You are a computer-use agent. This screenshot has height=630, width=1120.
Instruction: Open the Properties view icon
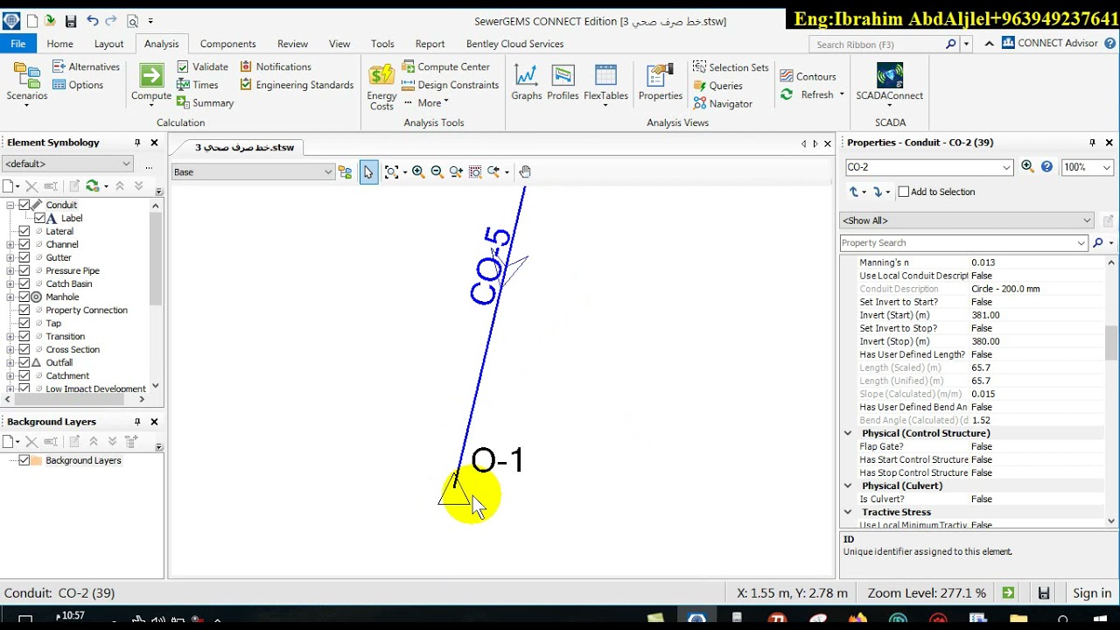click(x=661, y=76)
